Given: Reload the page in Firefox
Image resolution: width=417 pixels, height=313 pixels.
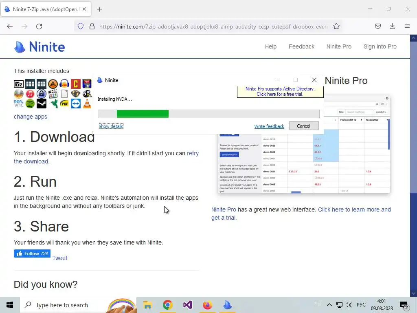Looking at the screenshot, I should [39, 26].
